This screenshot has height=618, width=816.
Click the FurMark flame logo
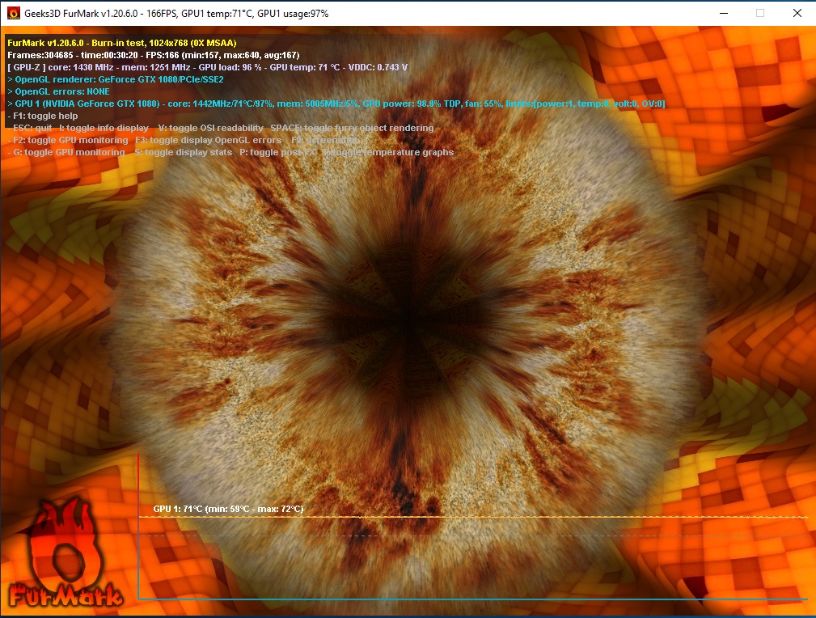pyautogui.click(x=64, y=555)
